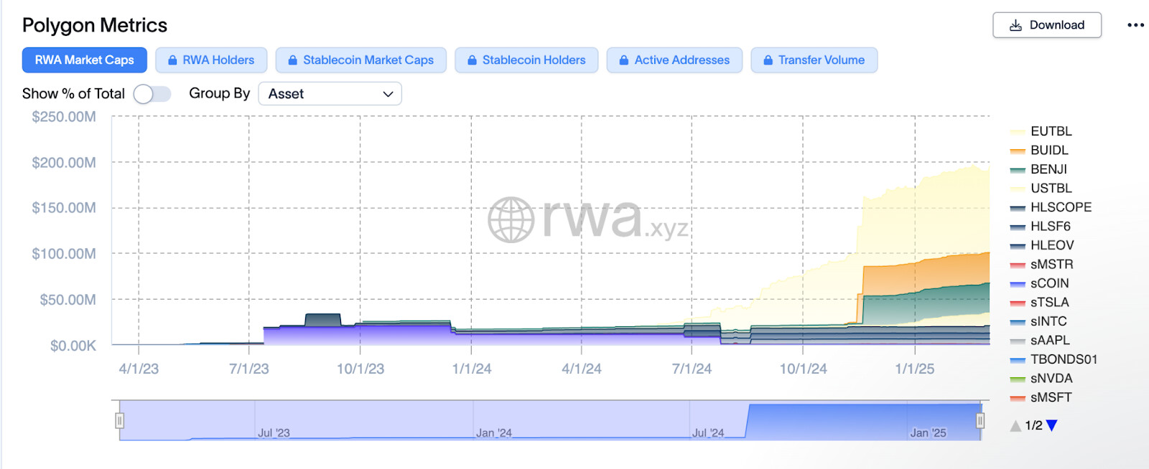Click the sMSFT legend entry
This screenshot has height=469, width=1149.
point(1041,397)
